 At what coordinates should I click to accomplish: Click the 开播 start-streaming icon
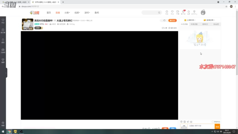(178, 12)
